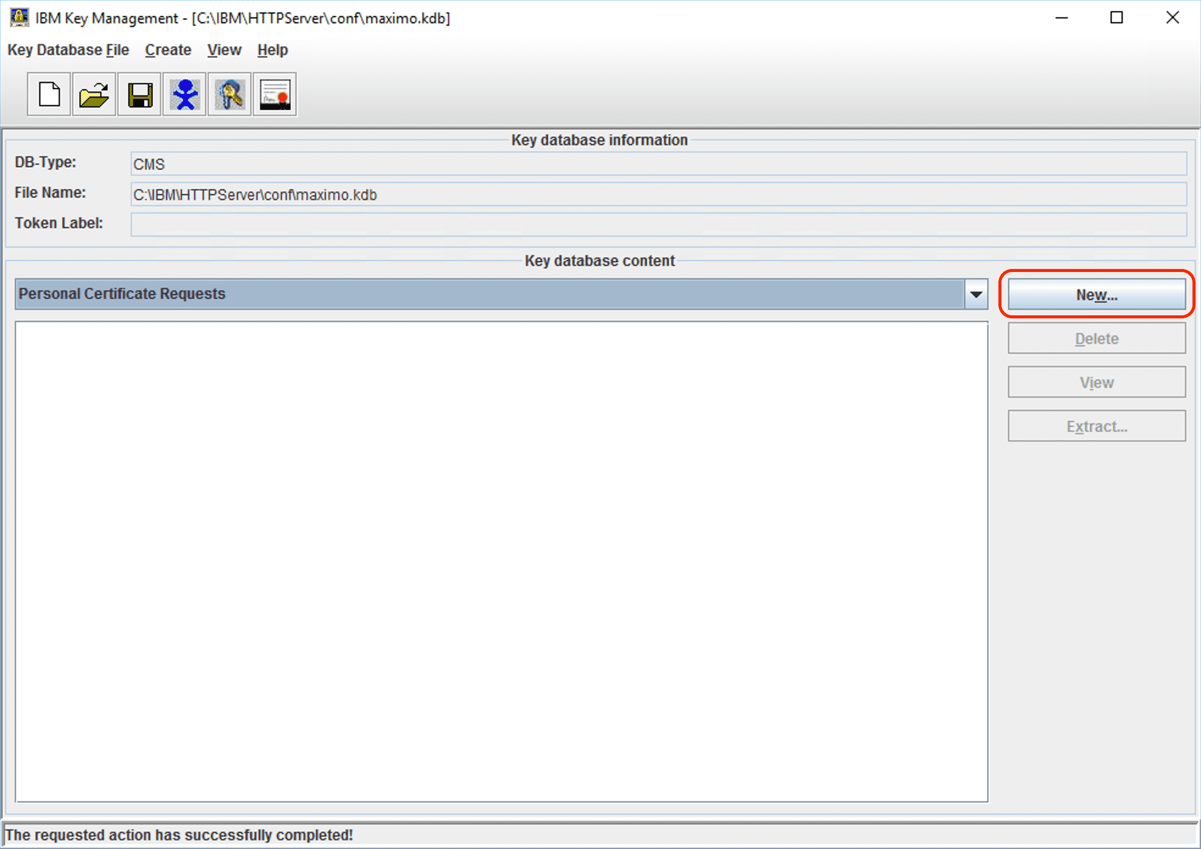The width and height of the screenshot is (1201, 849).
Task: Minimize the IBM Key Management window
Action: (x=1062, y=18)
